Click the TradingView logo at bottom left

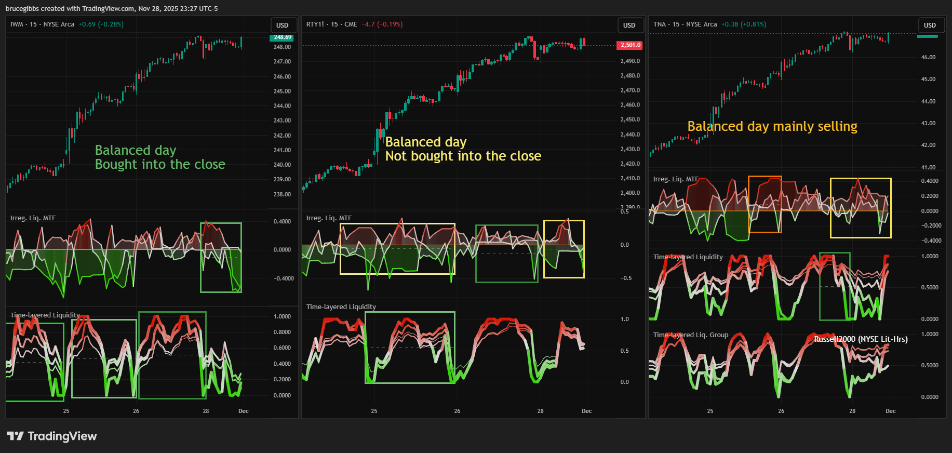(x=51, y=436)
